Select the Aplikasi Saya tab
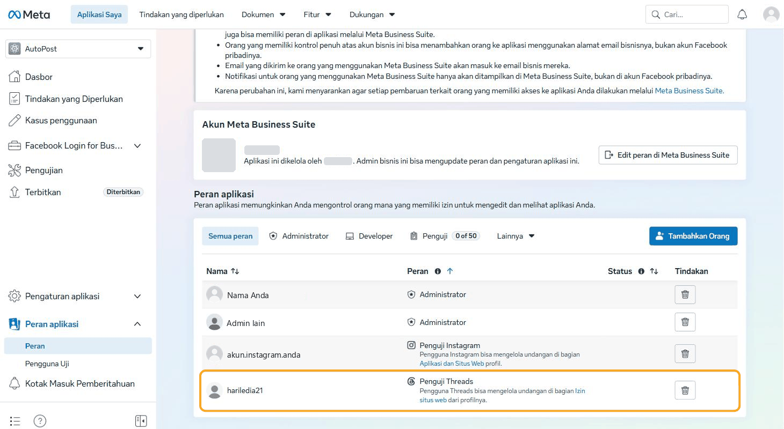This screenshot has height=429, width=784. [x=99, y=14]
